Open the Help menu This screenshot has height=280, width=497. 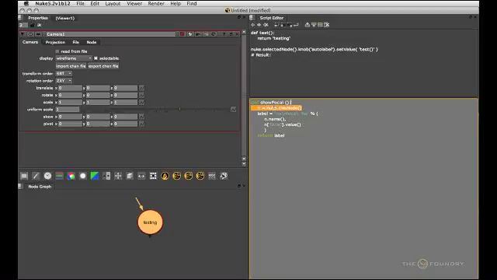click(x=176, y=3)
